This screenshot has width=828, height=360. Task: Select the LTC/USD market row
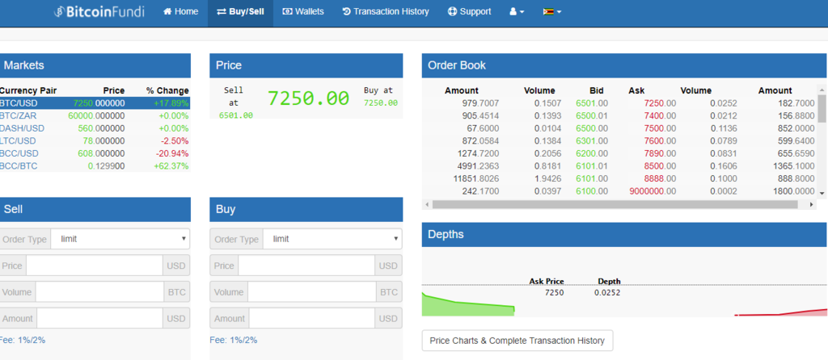tap(95, 141)
